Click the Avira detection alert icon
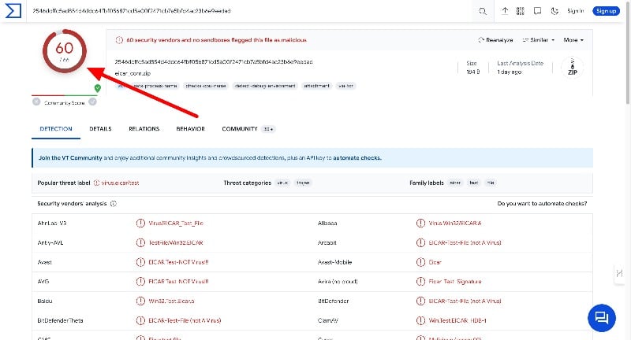The image size is (631, 340). (x=420, y=282)
